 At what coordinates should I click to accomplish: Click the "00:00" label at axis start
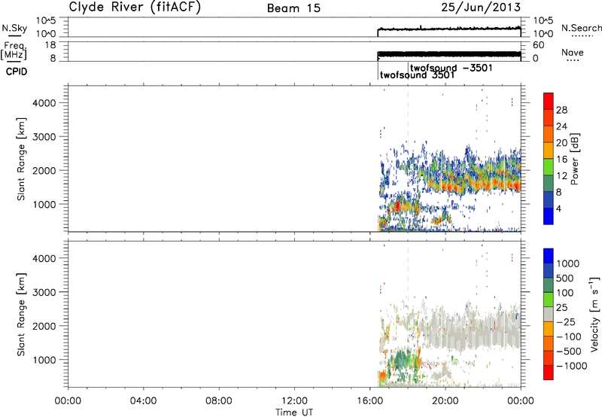coord(68,401)
